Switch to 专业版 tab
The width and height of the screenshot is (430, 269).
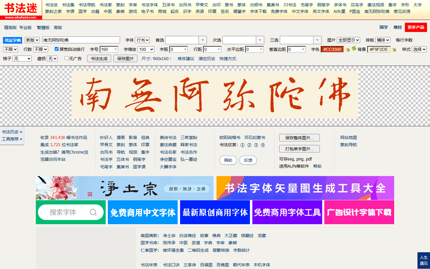click(25, 27)
